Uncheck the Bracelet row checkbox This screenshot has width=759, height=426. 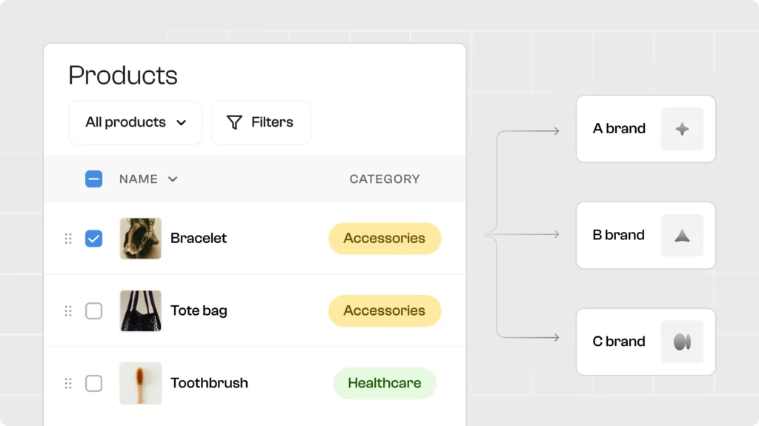coord(93,239)
